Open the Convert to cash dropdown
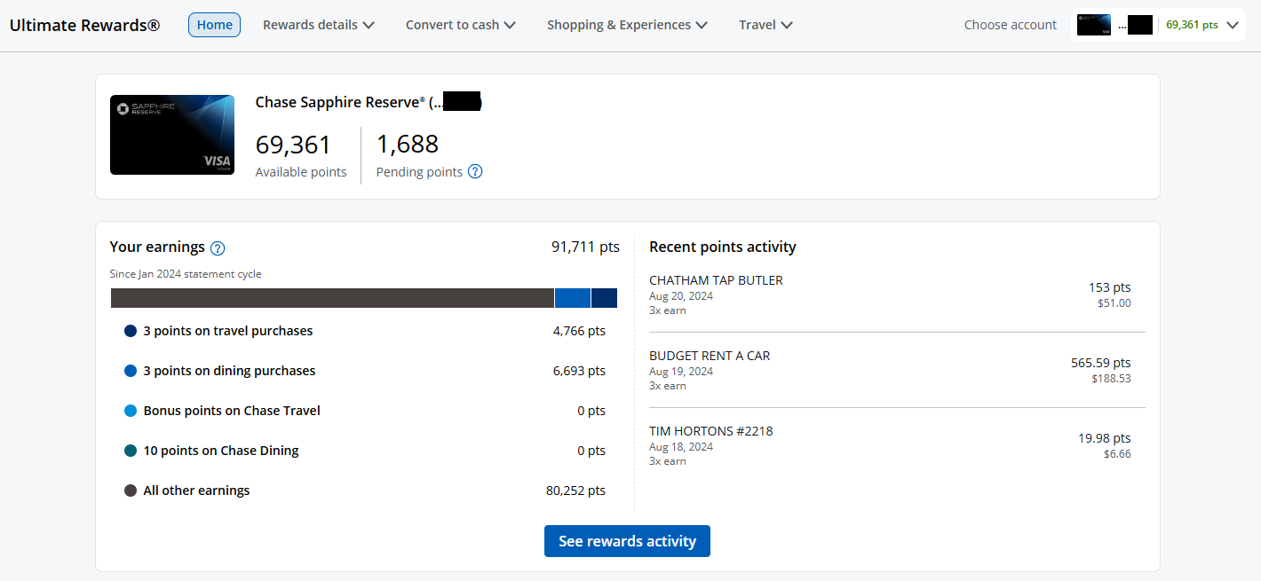Viewport: 1261px width, 581px height. (460, 25)
